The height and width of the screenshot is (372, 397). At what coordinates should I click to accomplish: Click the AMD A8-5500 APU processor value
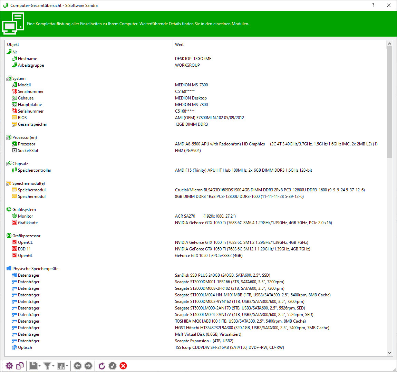pyautogui.click(x=276, y=144)
